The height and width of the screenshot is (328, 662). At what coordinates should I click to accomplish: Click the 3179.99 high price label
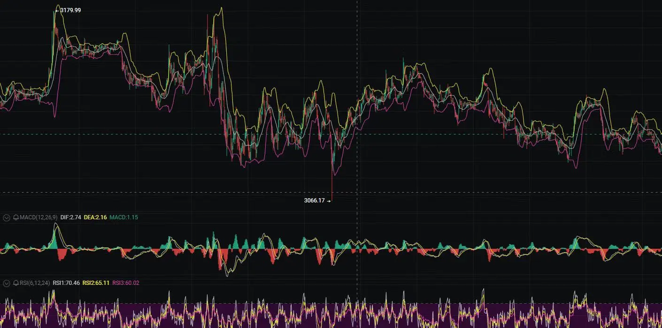pos(70,10)
